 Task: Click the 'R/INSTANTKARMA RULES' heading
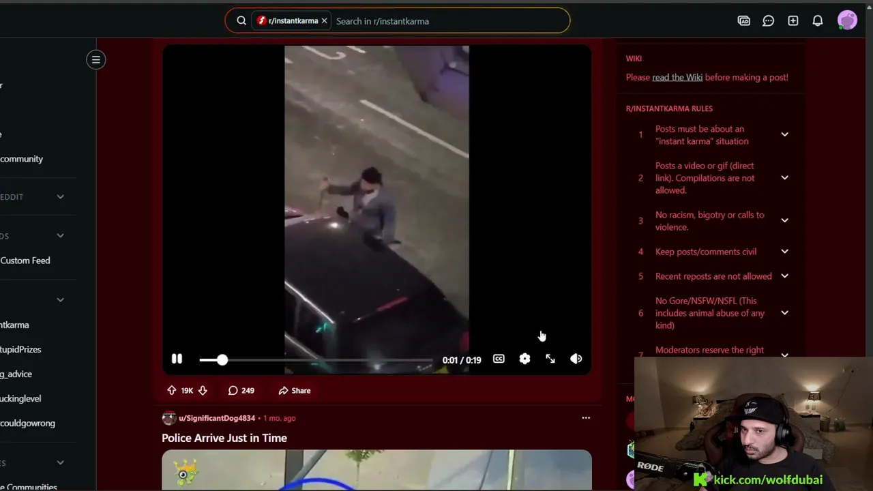669,108
